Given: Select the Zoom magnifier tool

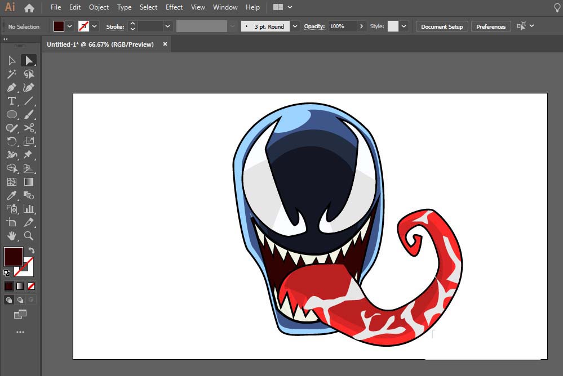Looking at the screenshot, I should (x=29, y=236).
